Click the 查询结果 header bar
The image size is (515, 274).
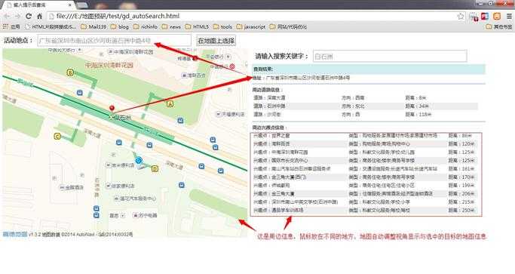[369, 69]
